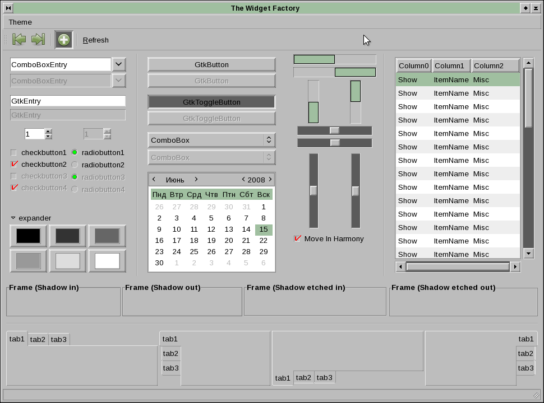544x403 pixels.
Task: Open the active ComboBox dropdown
Action: (x=211, y=140)
